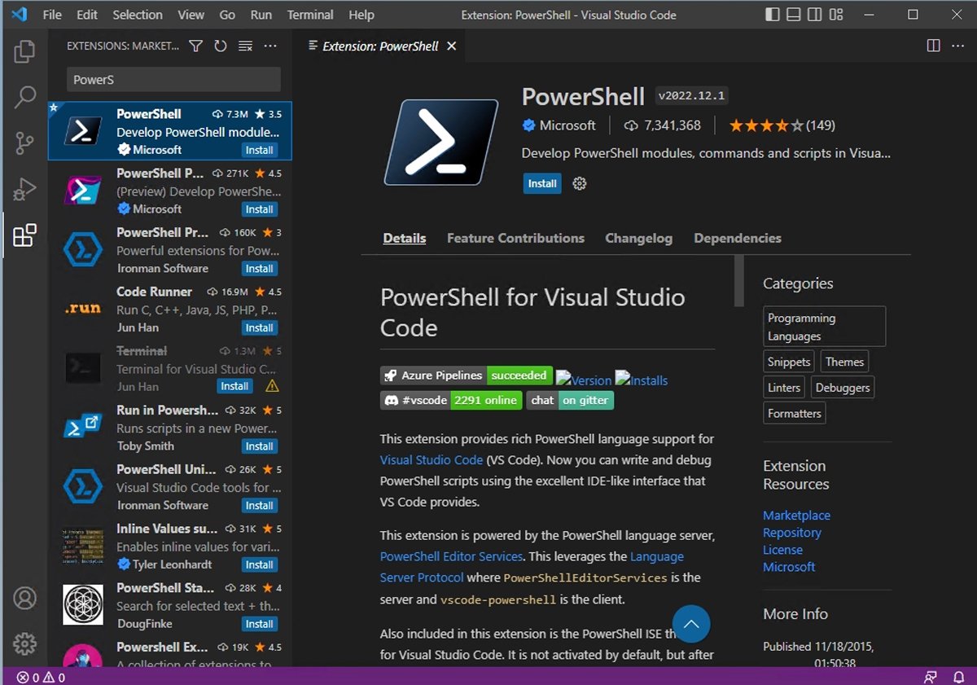Split the editor to the right
Image resolution: width=977 pixels, height=685 pixels.
[934, 46]
